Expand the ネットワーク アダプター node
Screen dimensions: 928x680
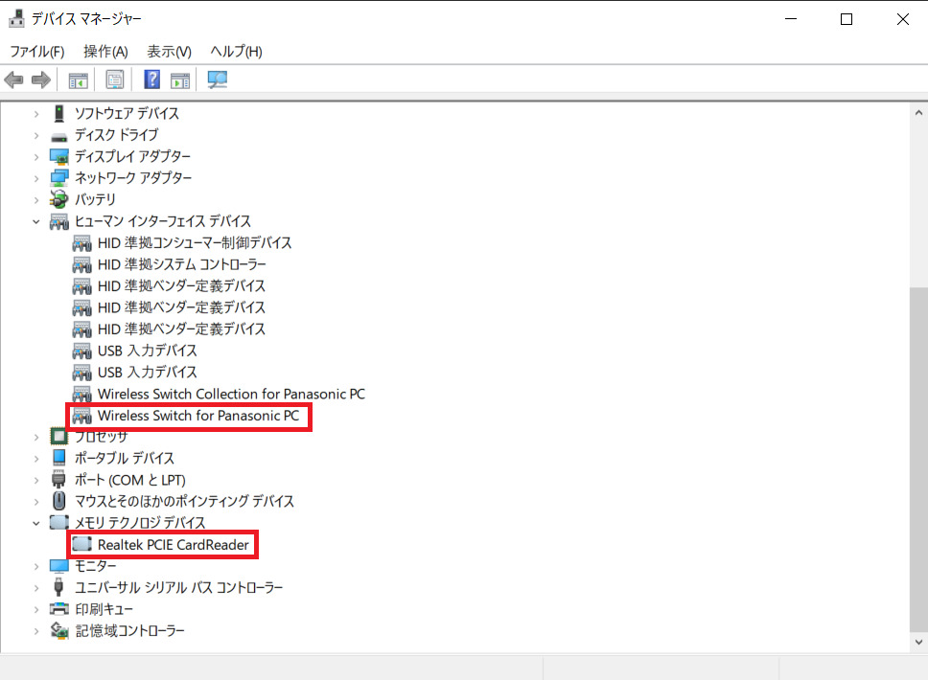pyautogui.click(x=36, y=178)
